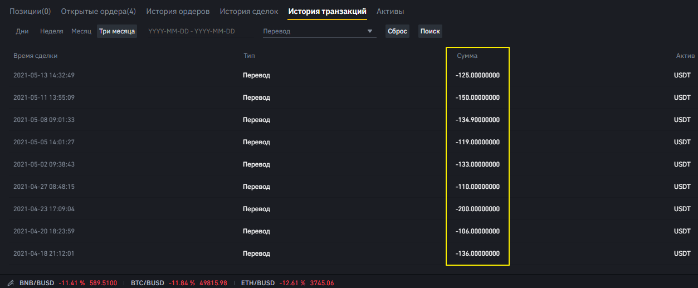Image resolution: width=698 pixels, height=288 pixels.
Task: Filter by Дни period
Action: pos(22,31)
